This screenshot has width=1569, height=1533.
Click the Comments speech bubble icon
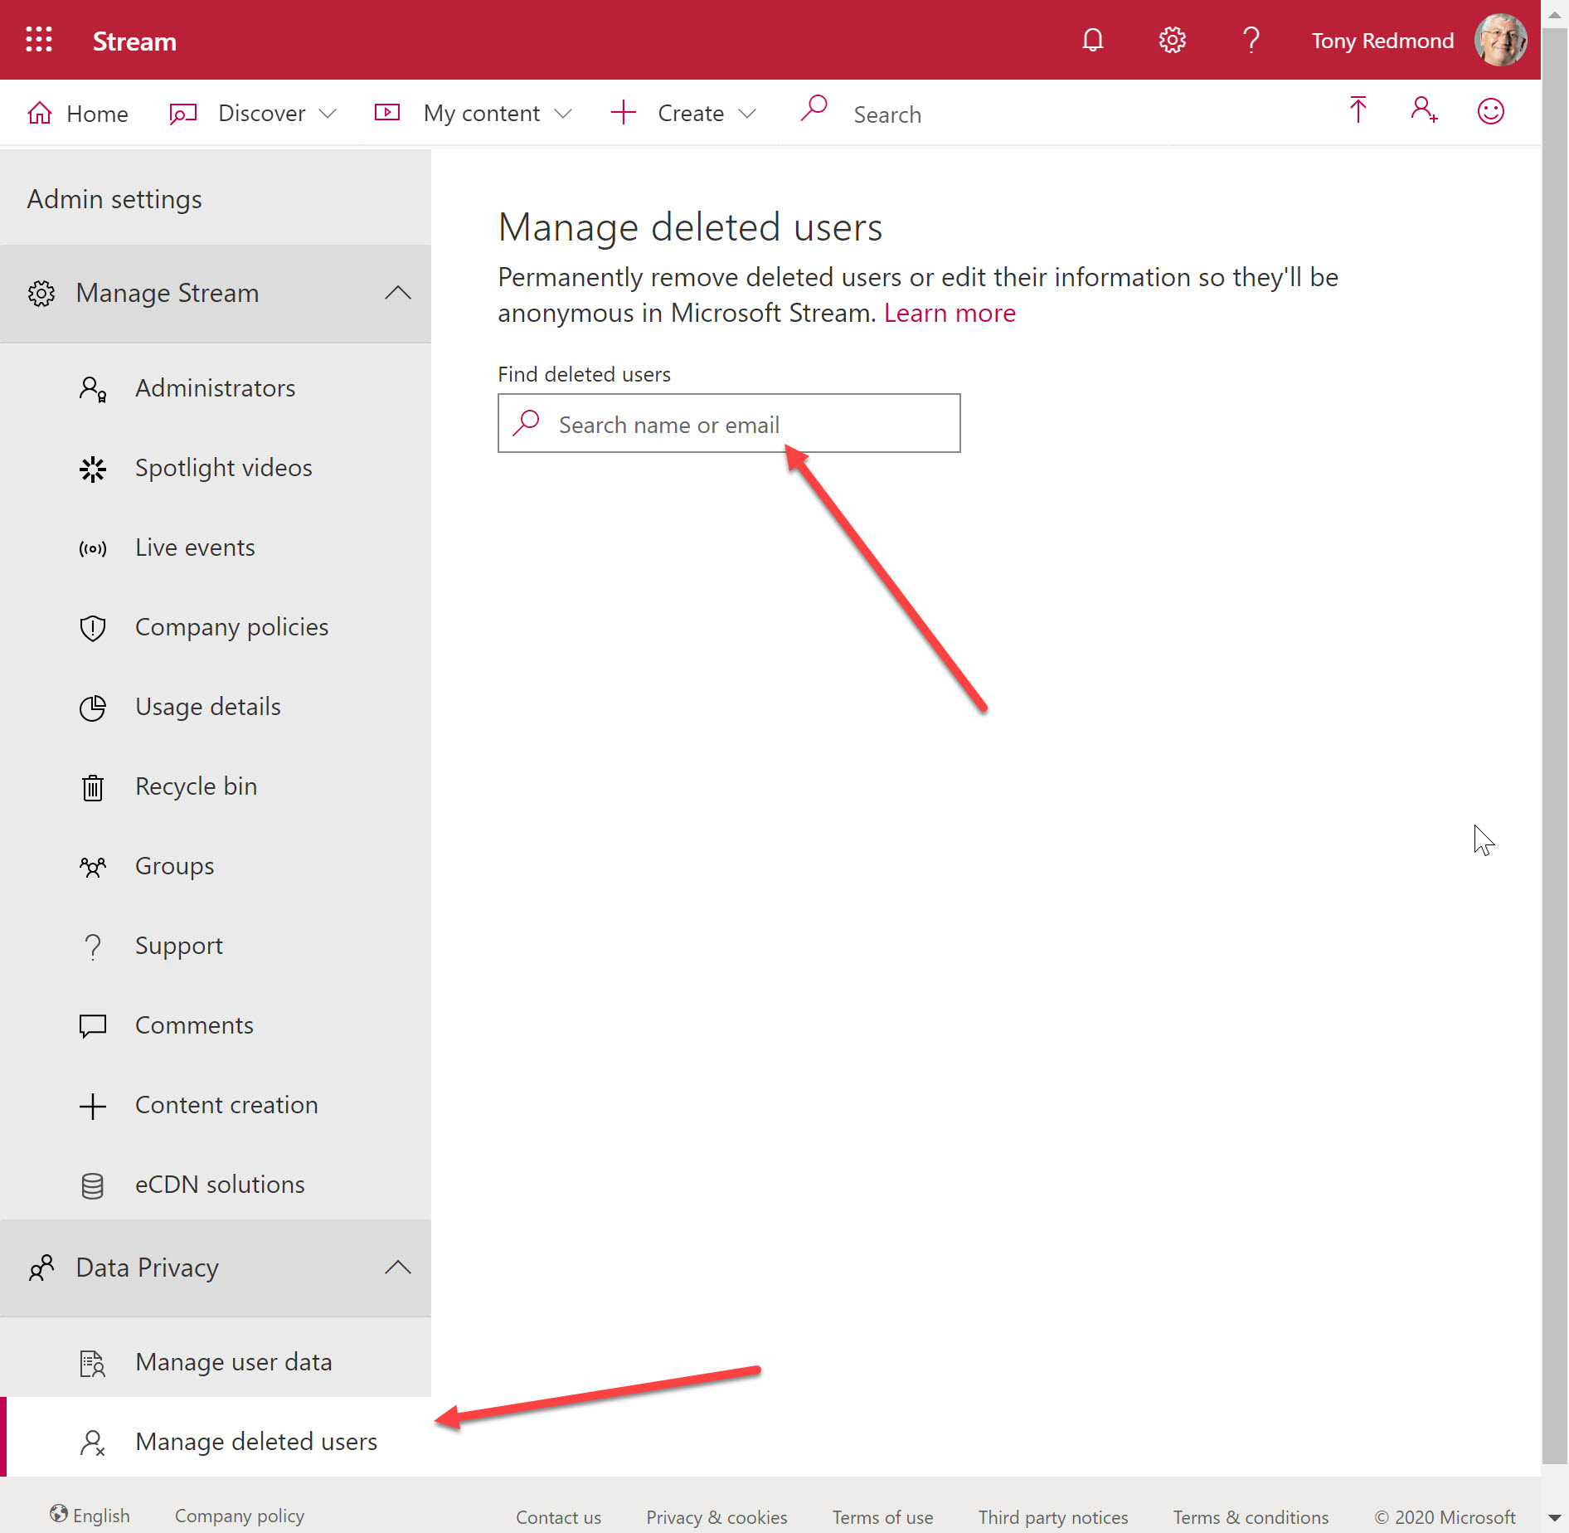pyautogui.click(x=93, y=1026)
